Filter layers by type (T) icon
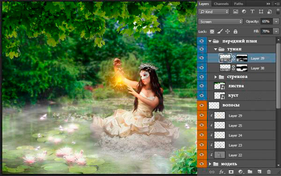Screen dimensions: 281x176 pos(252,12)
